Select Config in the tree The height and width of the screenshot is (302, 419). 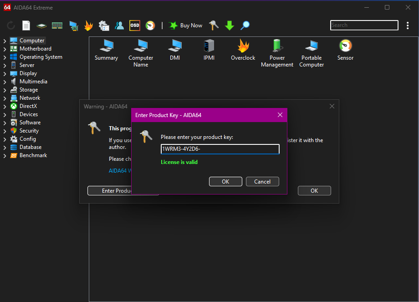pyautogui.click(x=27, y=139)
